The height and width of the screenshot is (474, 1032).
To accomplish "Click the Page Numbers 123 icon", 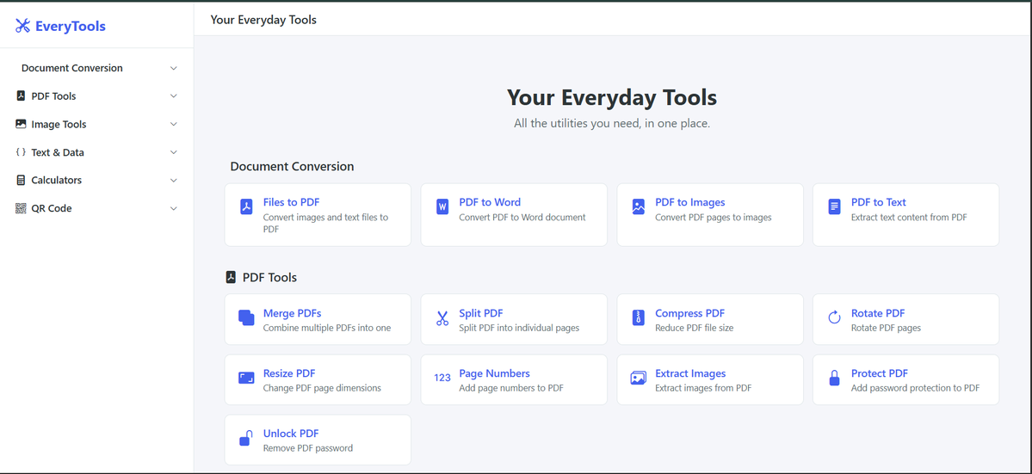I will click(442, 378).
